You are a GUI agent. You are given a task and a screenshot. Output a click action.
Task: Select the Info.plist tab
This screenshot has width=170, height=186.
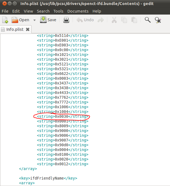click(15, 29)
